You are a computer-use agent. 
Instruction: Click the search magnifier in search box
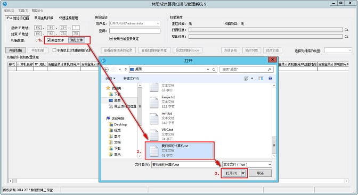tap(270, 69)
